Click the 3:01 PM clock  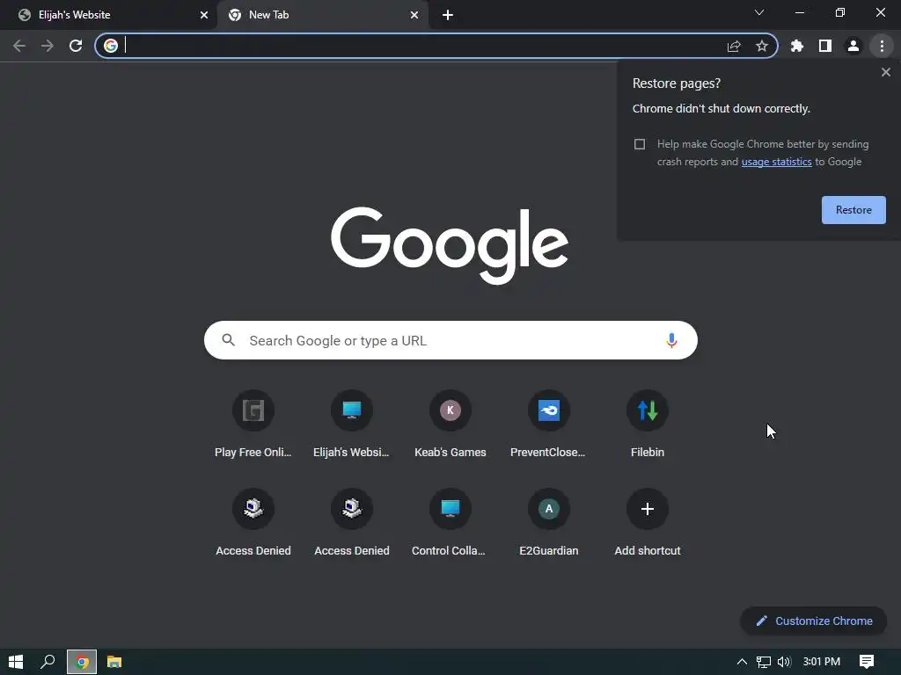pos(822,662)
